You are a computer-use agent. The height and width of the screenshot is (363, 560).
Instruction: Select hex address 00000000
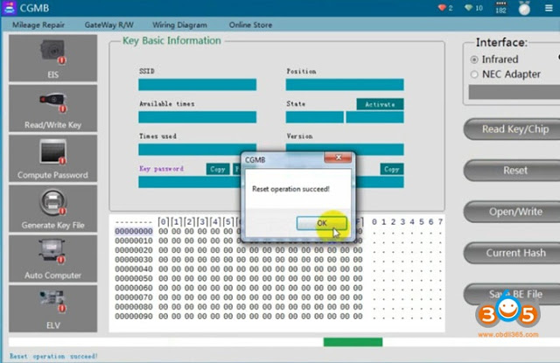(134, 231)
